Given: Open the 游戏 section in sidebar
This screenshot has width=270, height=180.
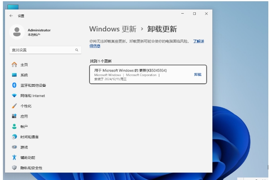Looking at the screenshot, I should 24,147.
